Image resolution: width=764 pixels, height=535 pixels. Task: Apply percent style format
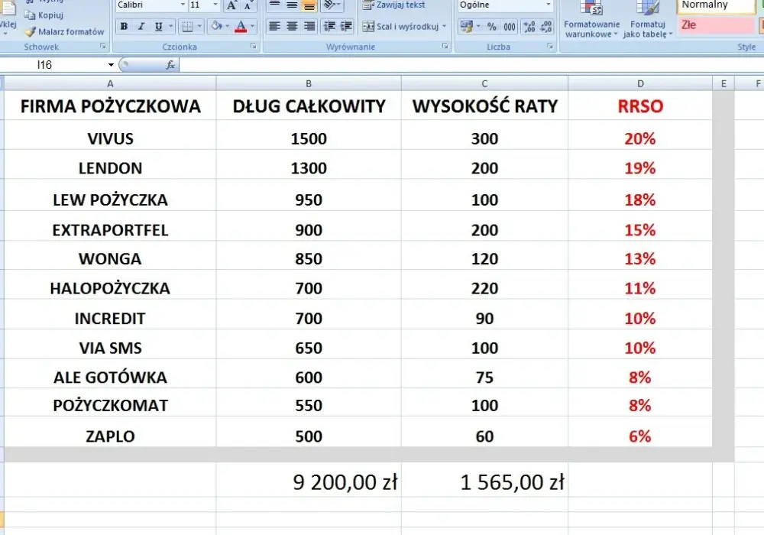[491, 26]
